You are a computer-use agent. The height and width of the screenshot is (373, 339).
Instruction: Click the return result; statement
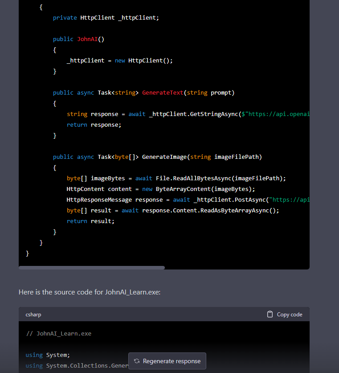click(90, 221)
